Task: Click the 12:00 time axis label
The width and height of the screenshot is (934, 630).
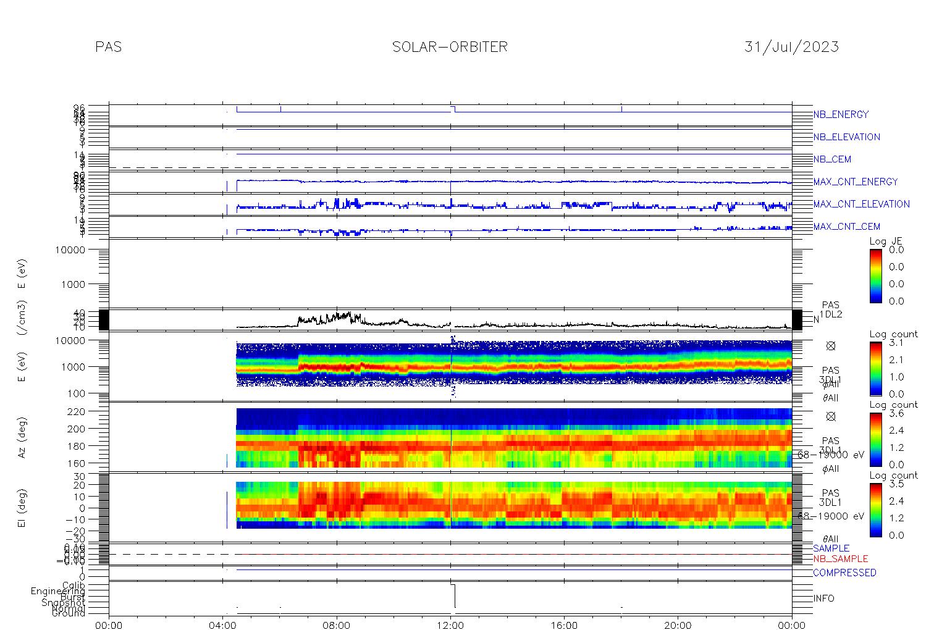Action: (x=450, y=625)
